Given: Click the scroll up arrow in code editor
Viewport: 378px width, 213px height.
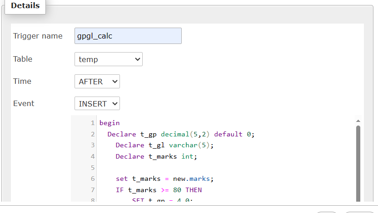Looking at the screenshot, I should 358,121.
